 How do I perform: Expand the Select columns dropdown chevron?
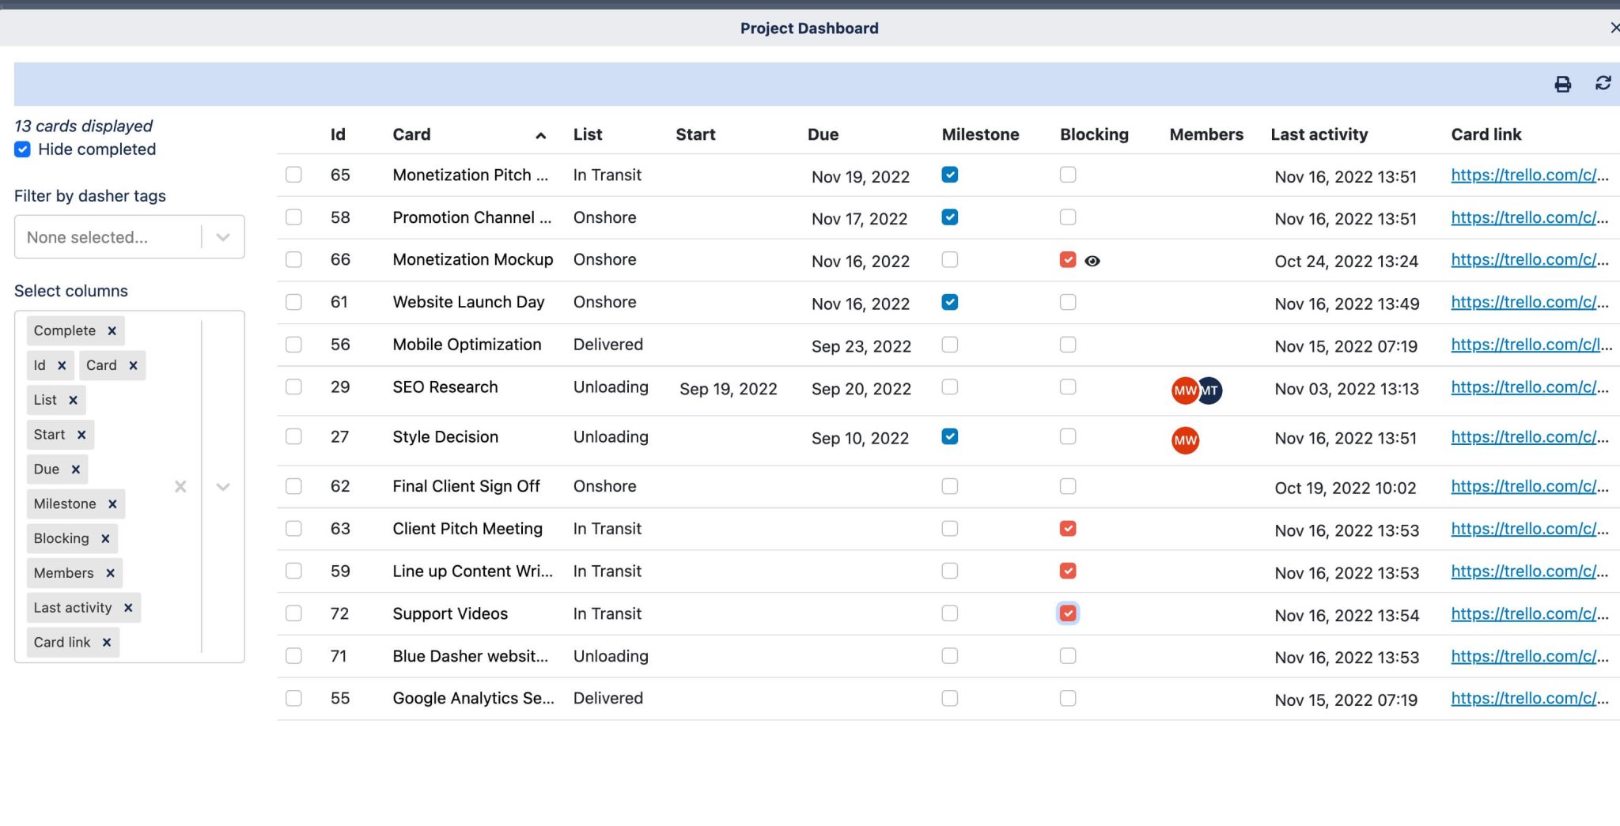pos(222,487)
